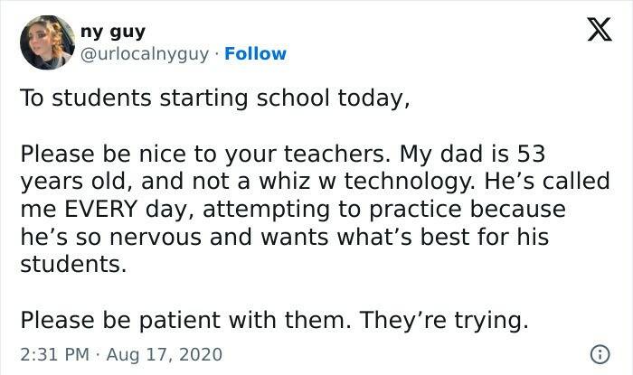Click the "2:31 PM" post time
The height and width of the screenshot is (375, 633).
tap(54, 352)
